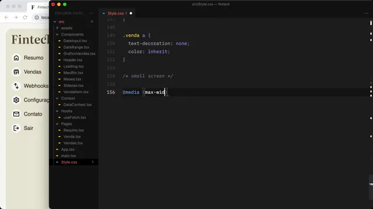Screen dimensions: 373x209
Task: Collapse the Hooks folder
Action: point(57,111)
